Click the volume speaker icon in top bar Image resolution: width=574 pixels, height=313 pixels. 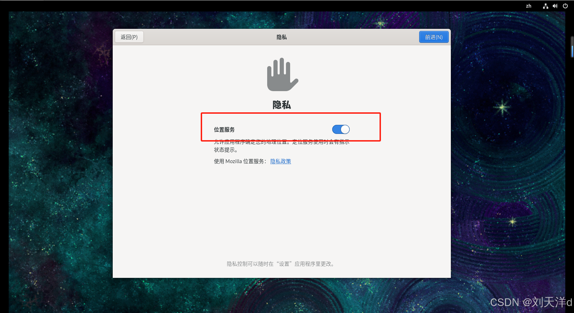click(x=555, y=6)
